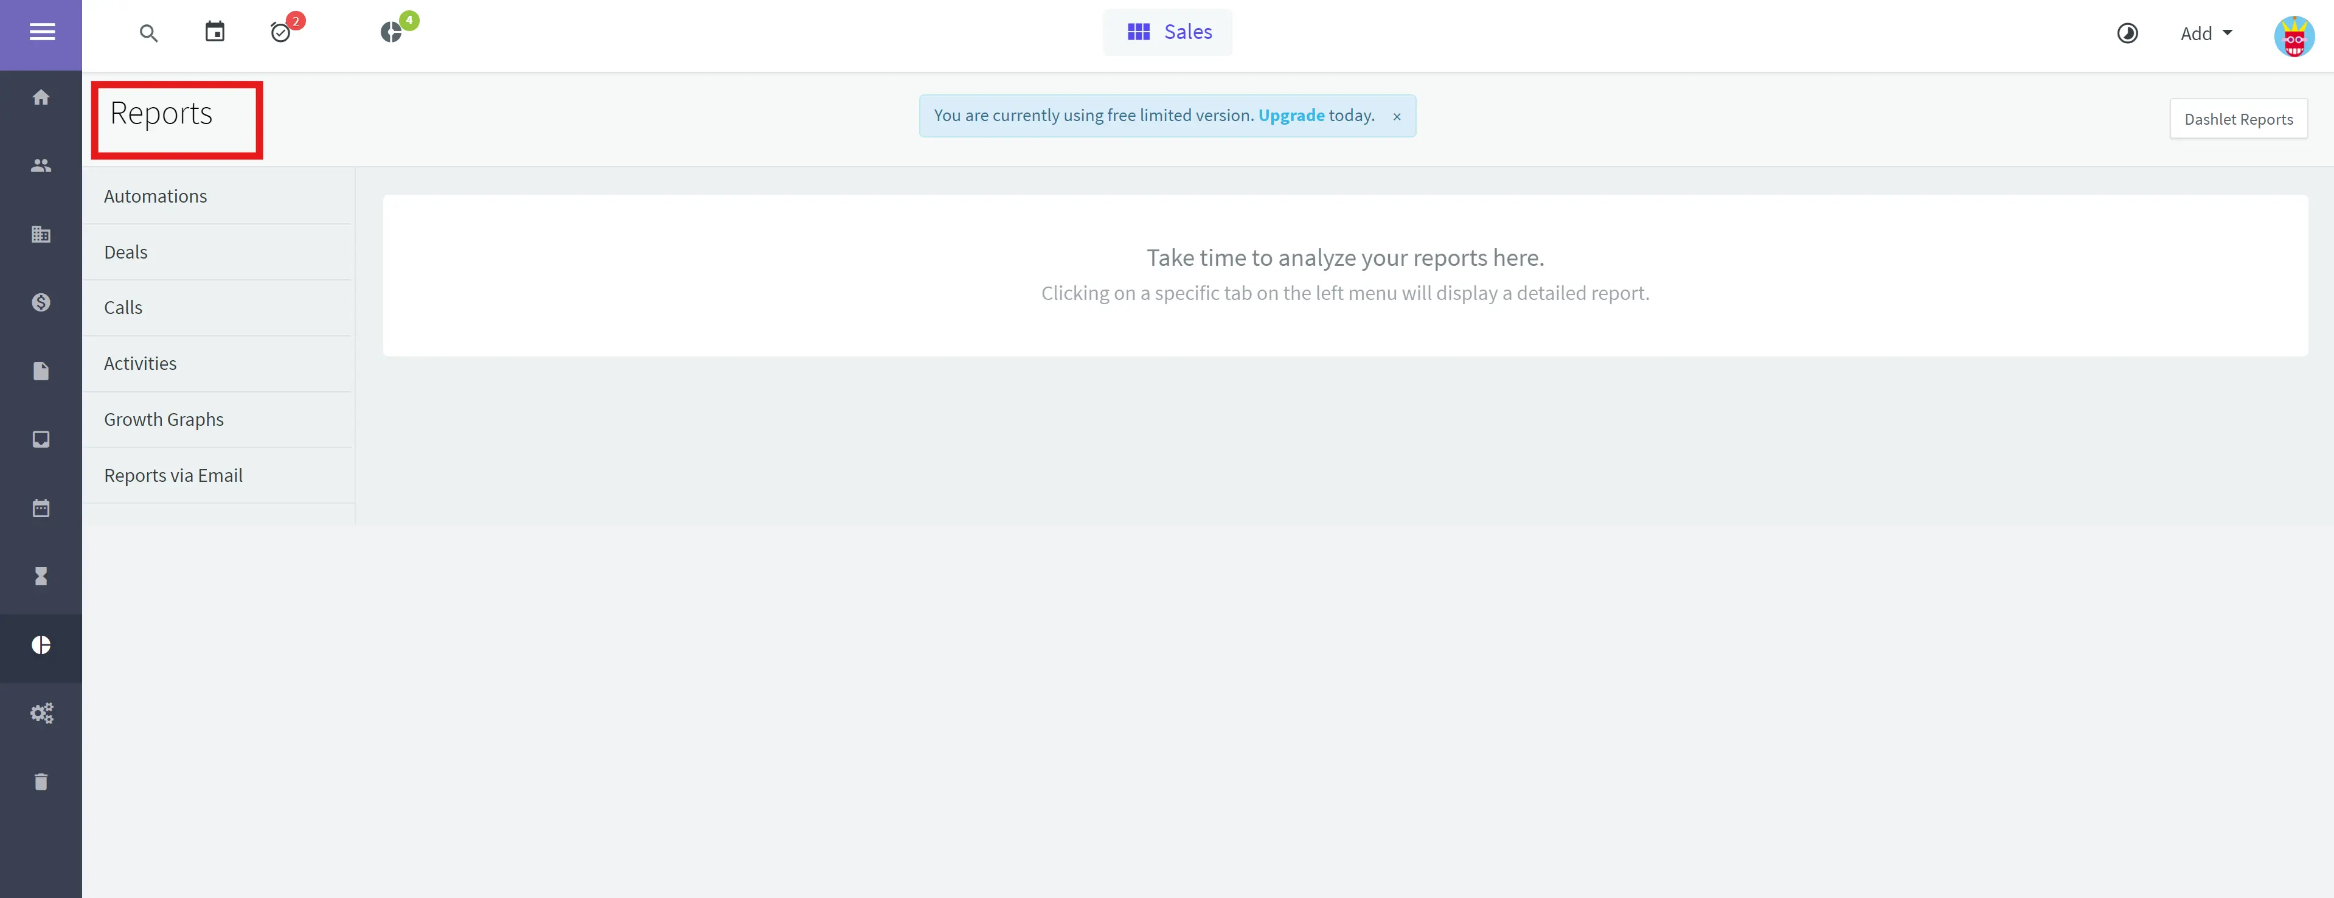Screen dimensions: 2334x898
Task: Click the Upgrade link in banner
Action: 1290,115
